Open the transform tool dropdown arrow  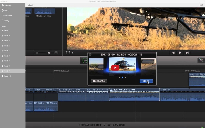coord(73,53)
